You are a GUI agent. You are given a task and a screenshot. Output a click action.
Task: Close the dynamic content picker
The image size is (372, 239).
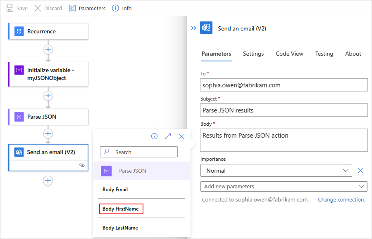tap(181, 136)
